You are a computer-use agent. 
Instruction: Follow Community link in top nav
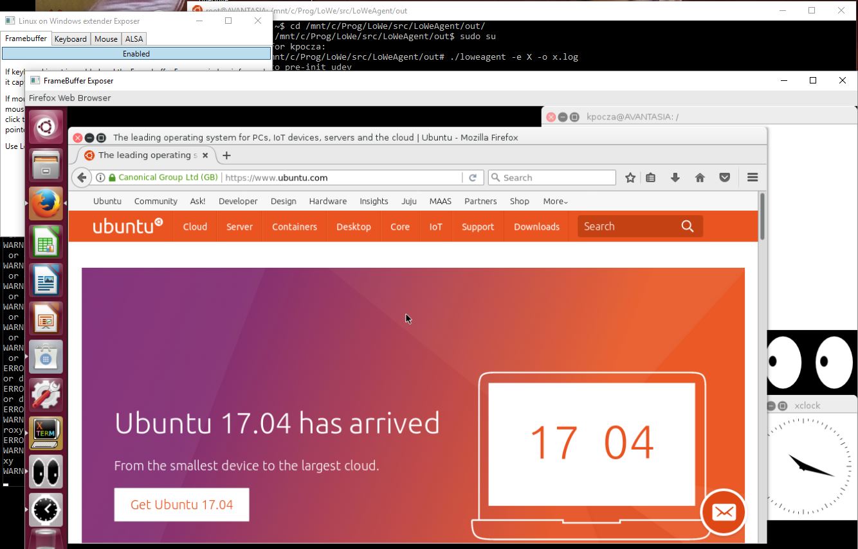(156, 201)
